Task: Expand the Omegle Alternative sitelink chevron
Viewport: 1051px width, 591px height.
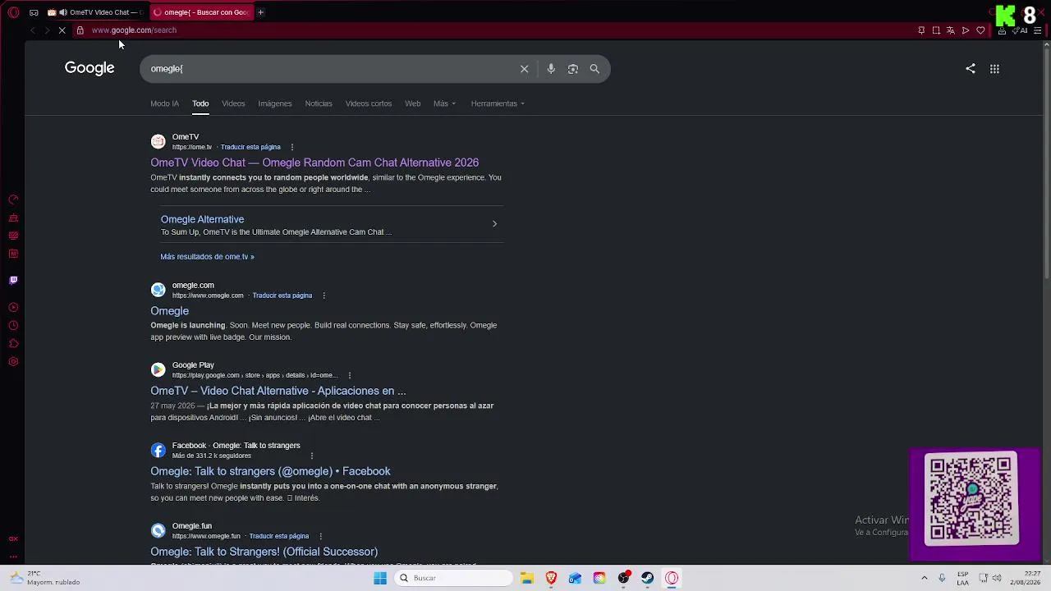Action: pos(494,223)
